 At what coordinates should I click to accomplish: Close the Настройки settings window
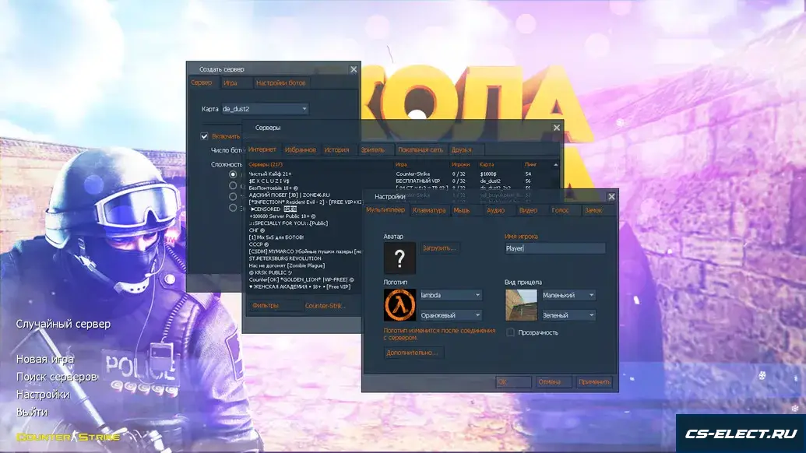[611, 197]
